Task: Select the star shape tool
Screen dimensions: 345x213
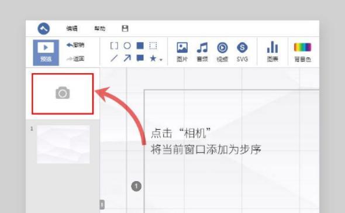Action: pos(153,59)
